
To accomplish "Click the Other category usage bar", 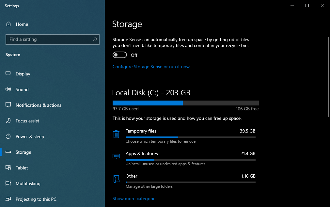I will 191,183.
